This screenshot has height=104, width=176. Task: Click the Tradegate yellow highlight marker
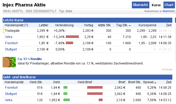pos(3,31)
